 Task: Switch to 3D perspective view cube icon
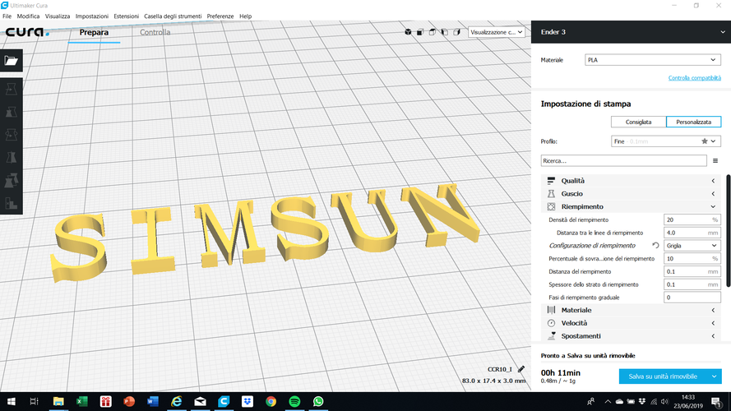pos(408,32)
